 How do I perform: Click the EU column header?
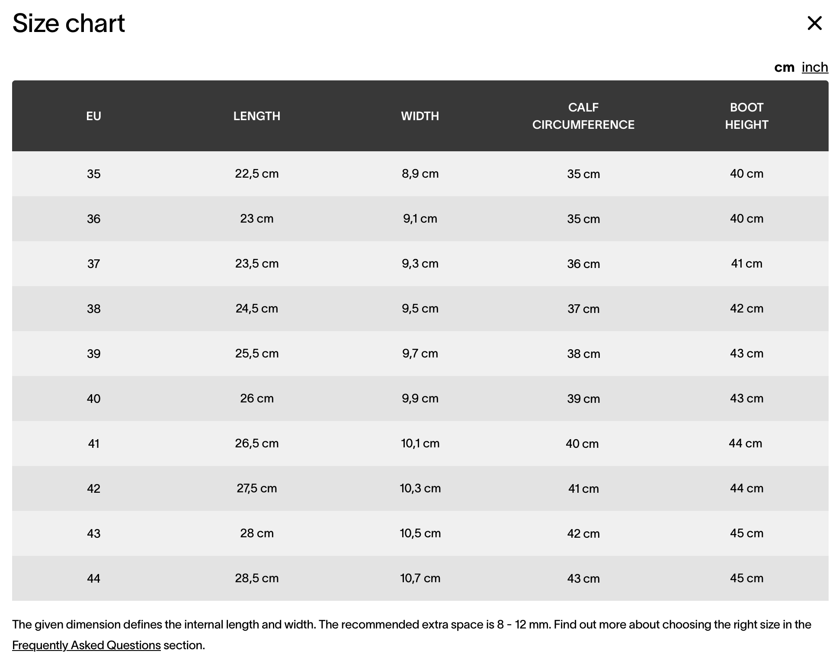[93, 116]
